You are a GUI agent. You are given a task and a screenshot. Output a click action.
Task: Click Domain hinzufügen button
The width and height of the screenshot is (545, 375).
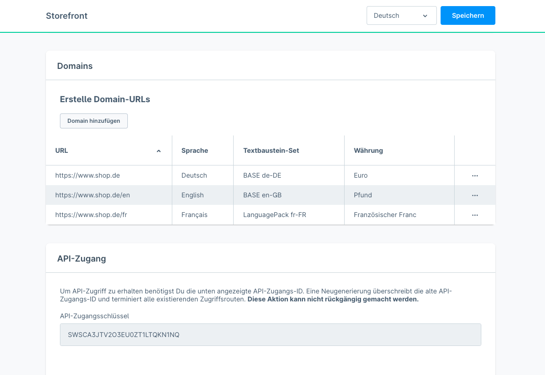pyautogui.click(x=94, y=121)
